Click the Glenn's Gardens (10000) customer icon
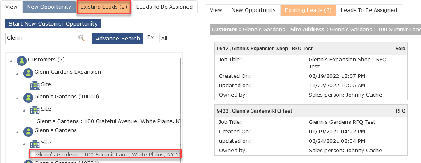This screenshot has width=421, height=163. click(x=28, y=98)
